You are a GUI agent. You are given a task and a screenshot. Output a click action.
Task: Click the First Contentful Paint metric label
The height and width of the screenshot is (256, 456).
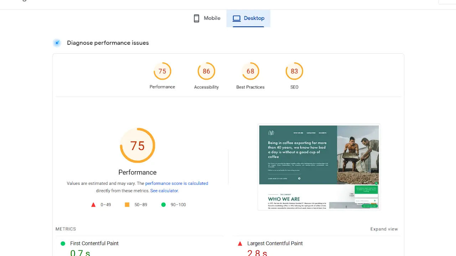[94, 244]
